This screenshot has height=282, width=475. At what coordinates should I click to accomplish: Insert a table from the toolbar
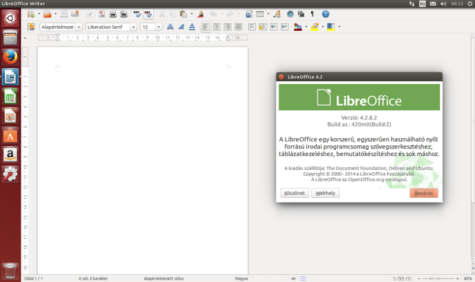259,14
